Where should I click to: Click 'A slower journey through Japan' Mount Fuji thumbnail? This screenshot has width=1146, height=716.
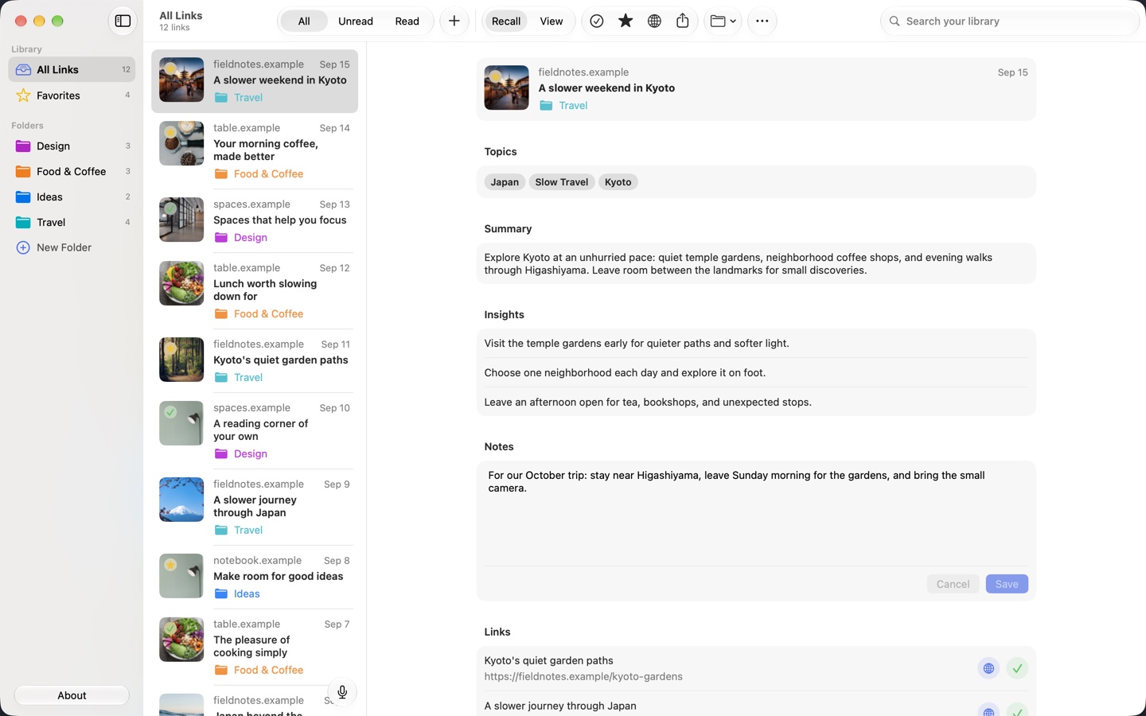[181, 500]
